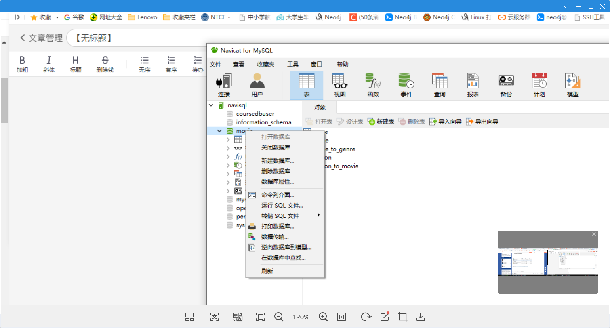This screenshot has height=328, width=610.
Task: Click the image translate icon
Action: (238, 317)
